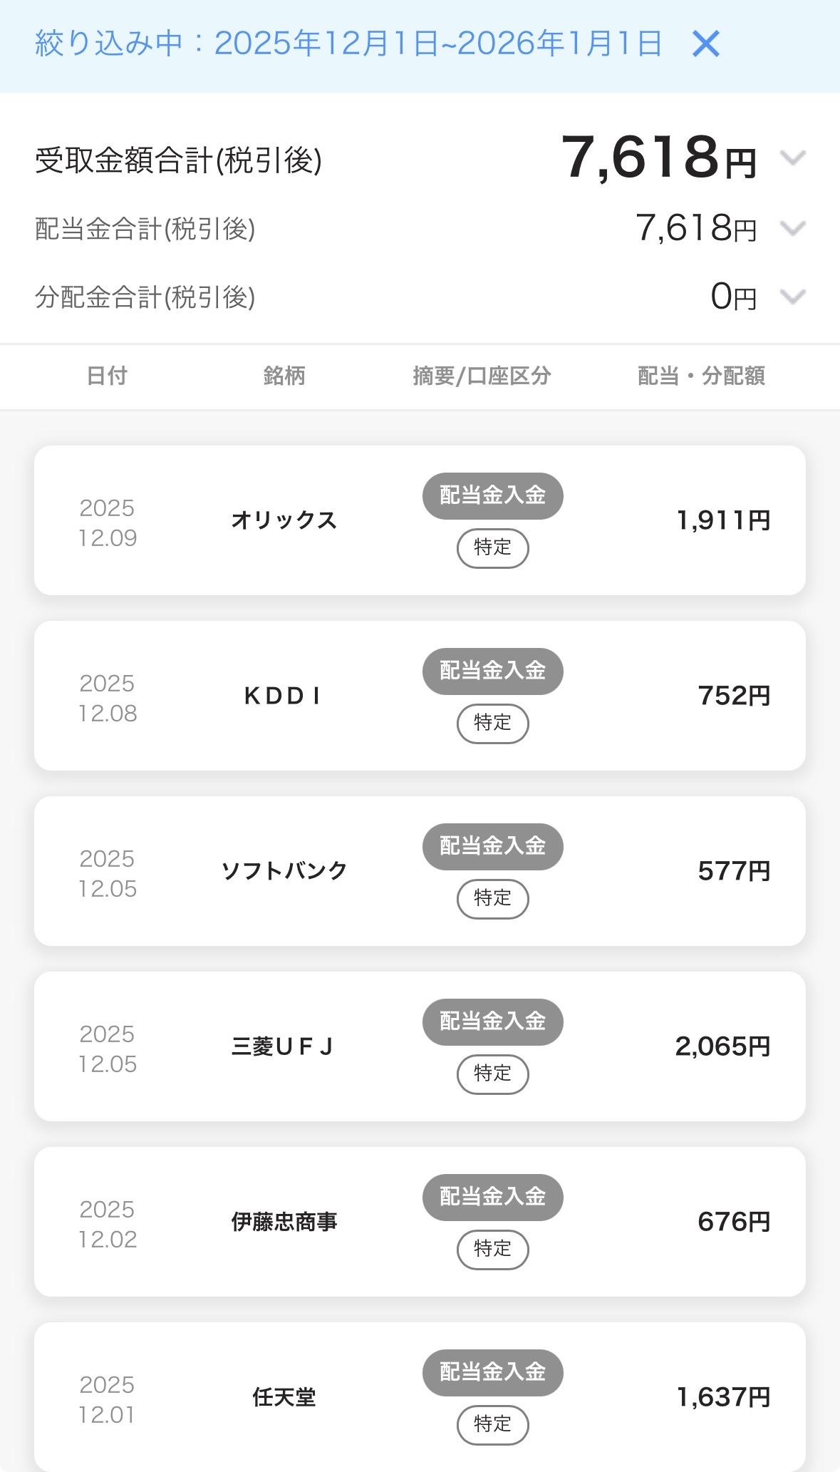Open the 任天堂 dividend entry

click(284, 1397)
